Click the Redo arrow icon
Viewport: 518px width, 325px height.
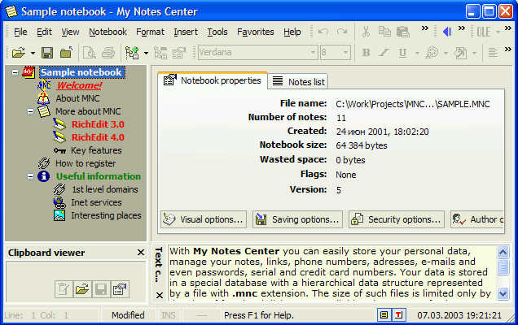click(342, 32)
